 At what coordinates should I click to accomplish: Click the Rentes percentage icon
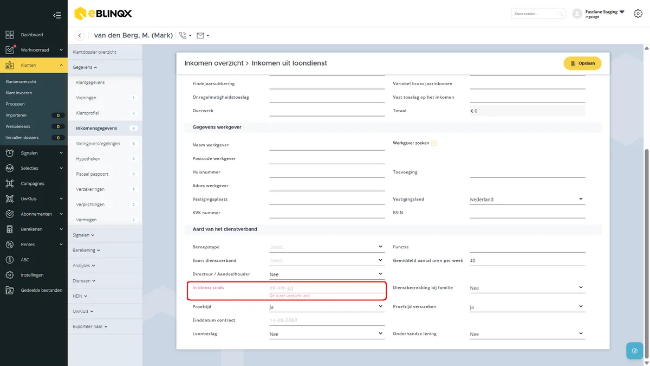(x=10, y=245)
